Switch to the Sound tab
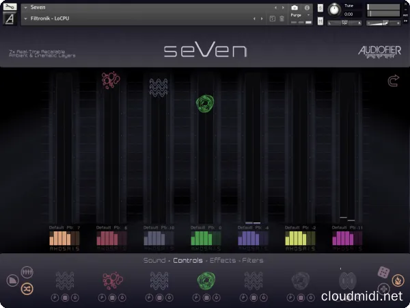The height and width of the screenshot is (308, 410). [x=154, y=260]
